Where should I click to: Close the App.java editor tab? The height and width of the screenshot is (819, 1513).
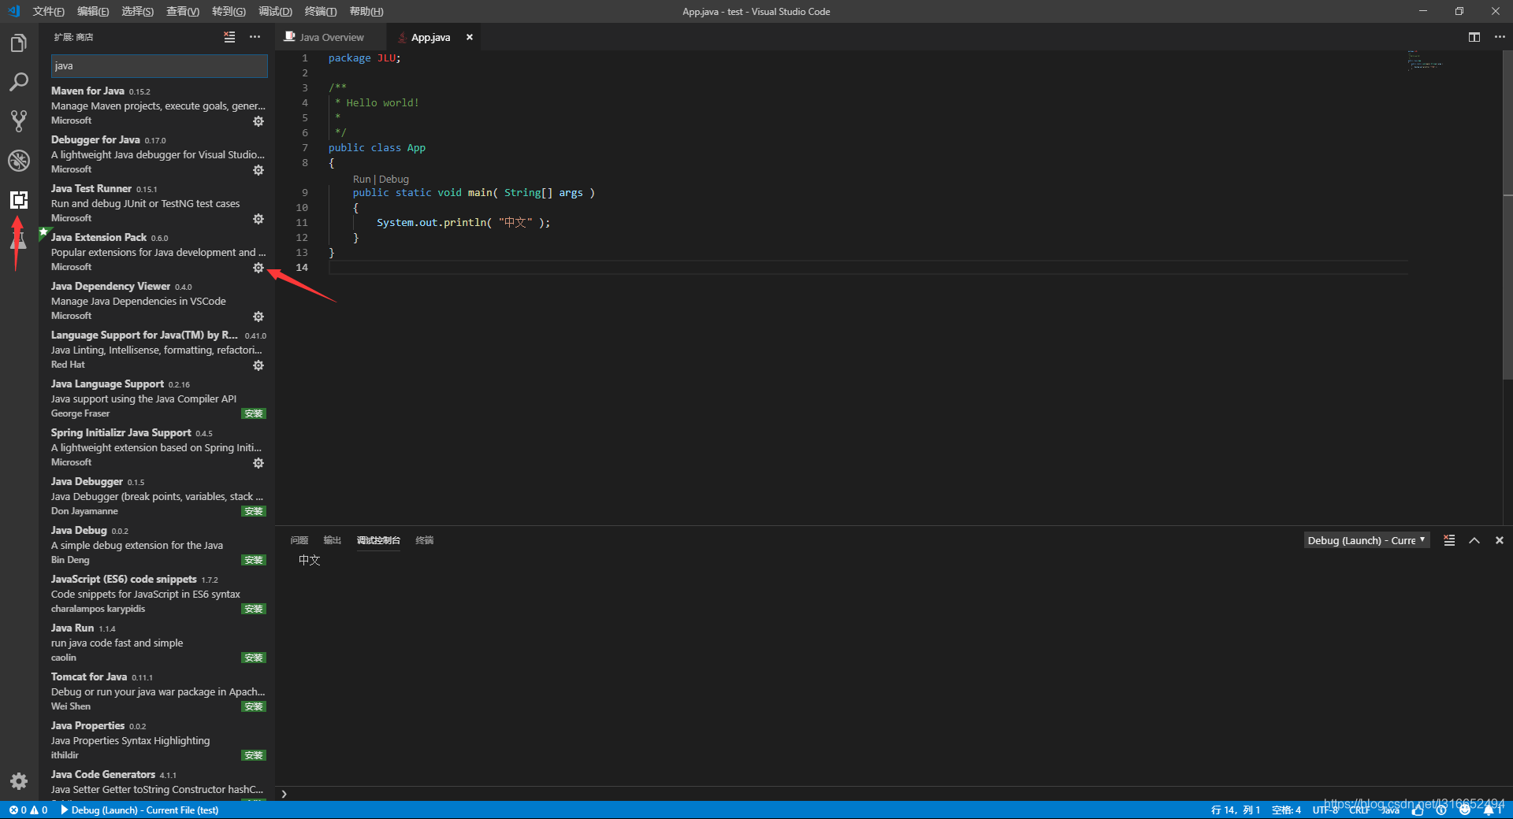coord(470,37)
